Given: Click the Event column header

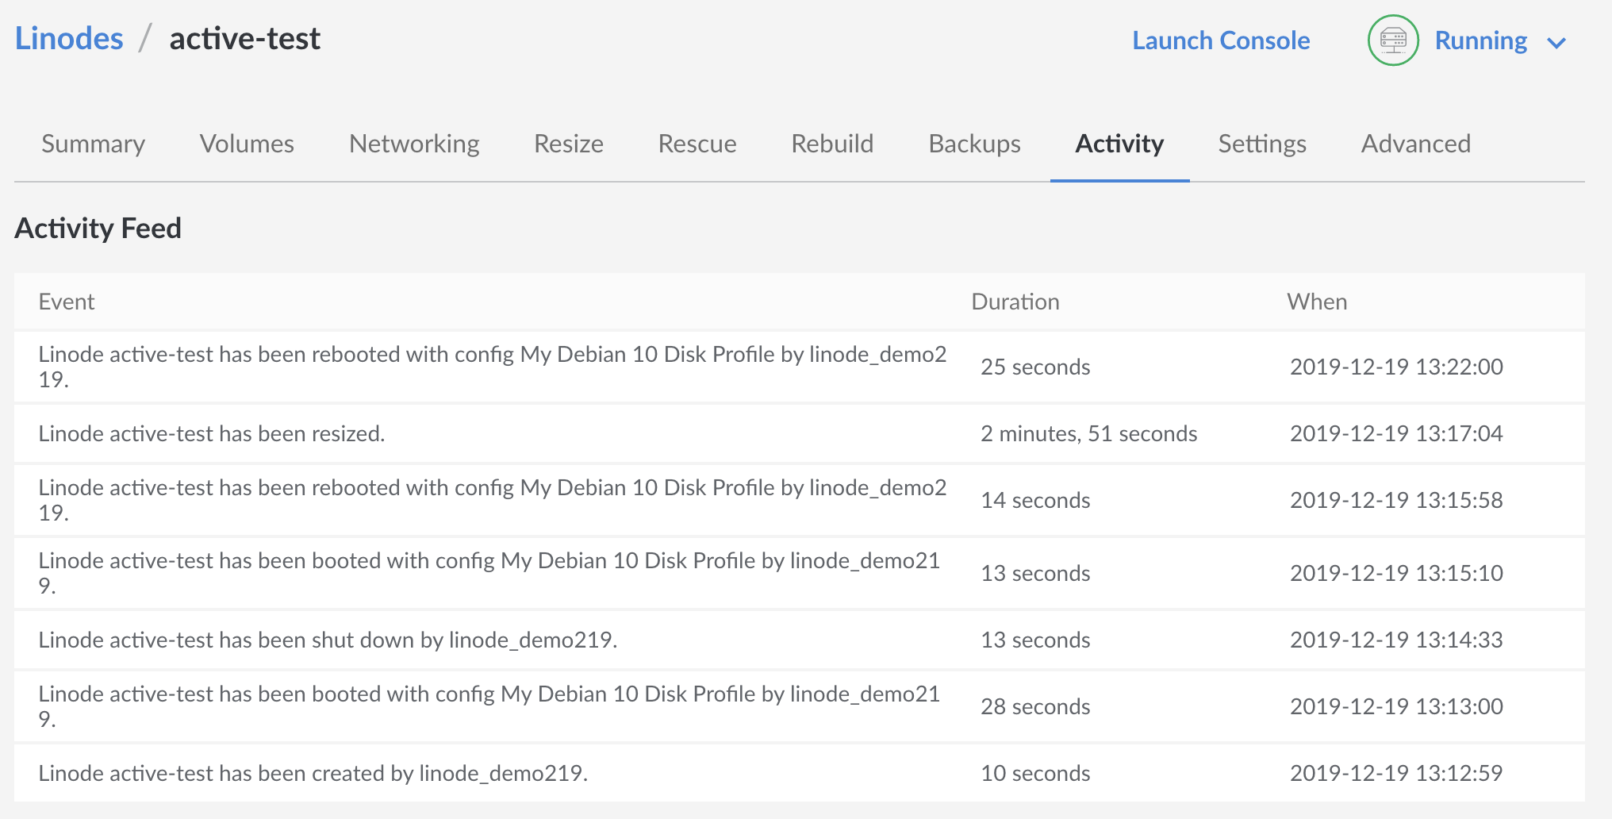Looking at the screenshot, I should (67, 302).
